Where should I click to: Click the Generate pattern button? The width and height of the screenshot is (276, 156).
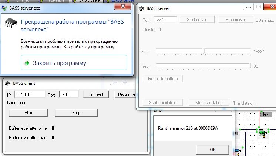click(163, 79)
